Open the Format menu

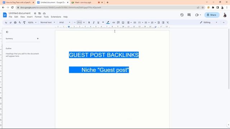(x=38, y=17)
